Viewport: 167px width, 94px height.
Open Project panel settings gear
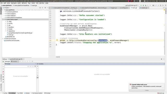coord(45,8)
